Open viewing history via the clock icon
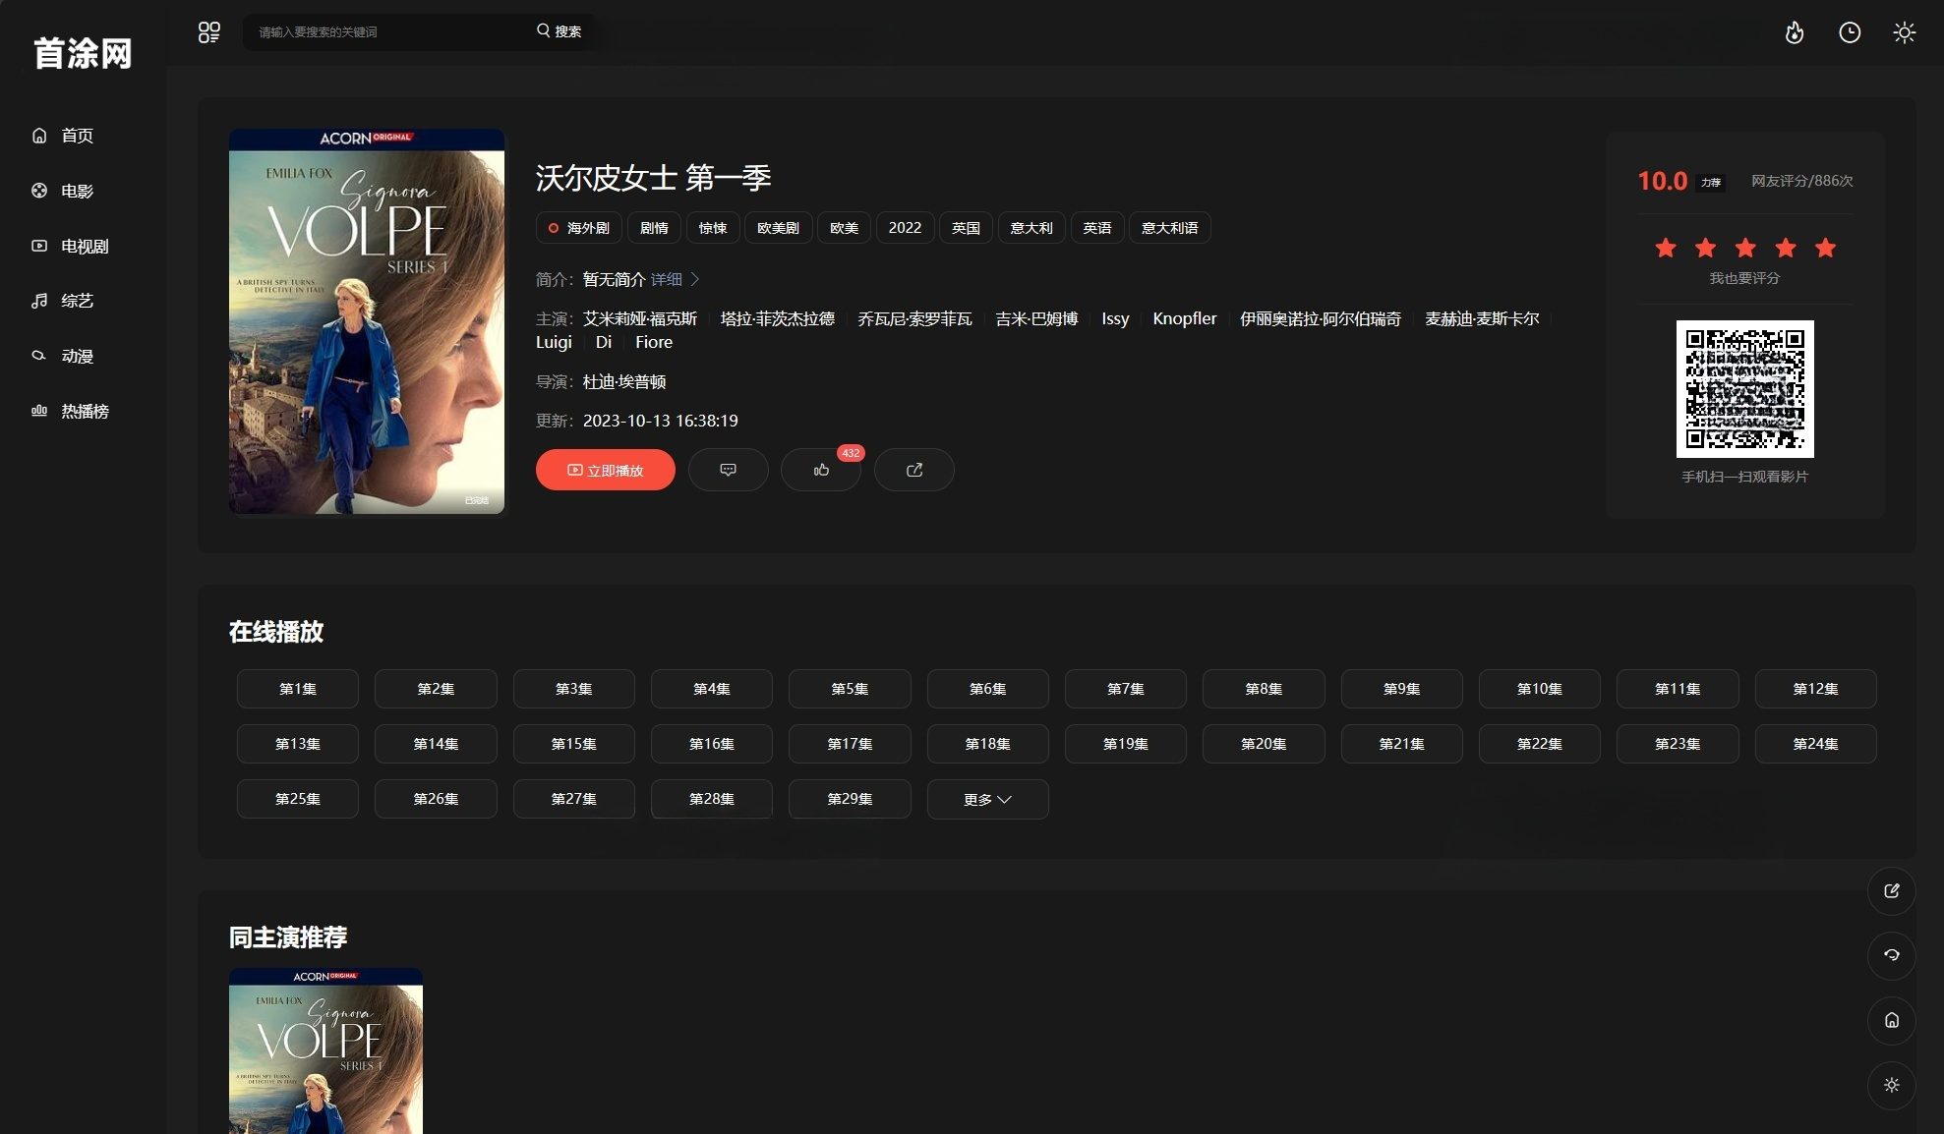1944x1134 pixels. tap(1850, 32)
